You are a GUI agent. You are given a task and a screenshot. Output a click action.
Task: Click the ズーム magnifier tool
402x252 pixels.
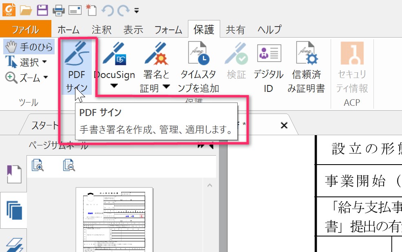click(x=23, y=77)
